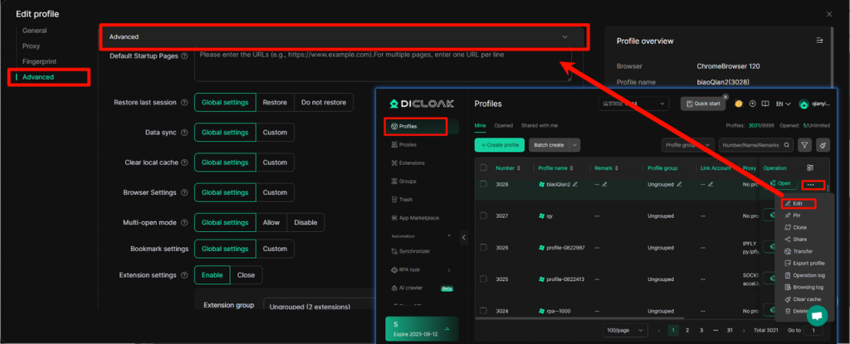Sort by Profile name column arrows

tap(571, 168)
